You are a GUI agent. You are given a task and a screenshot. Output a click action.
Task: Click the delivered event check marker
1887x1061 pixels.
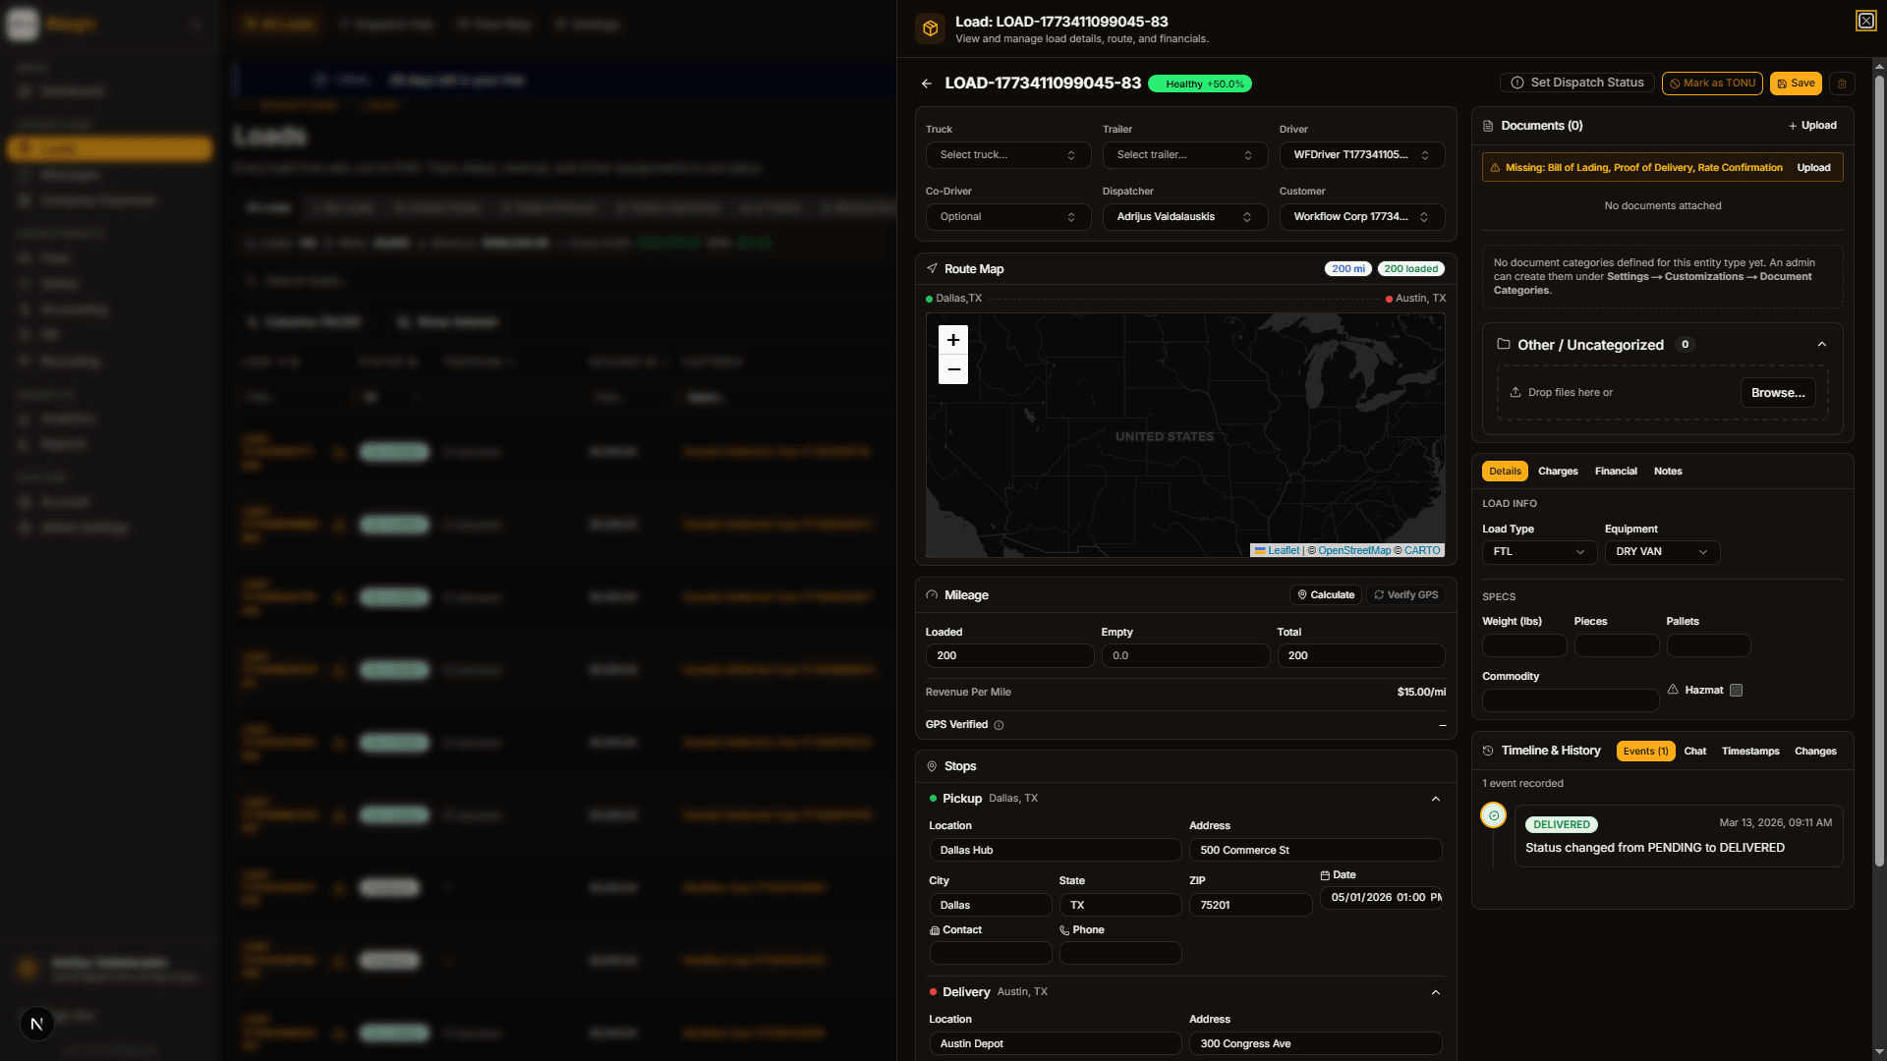1494,815
